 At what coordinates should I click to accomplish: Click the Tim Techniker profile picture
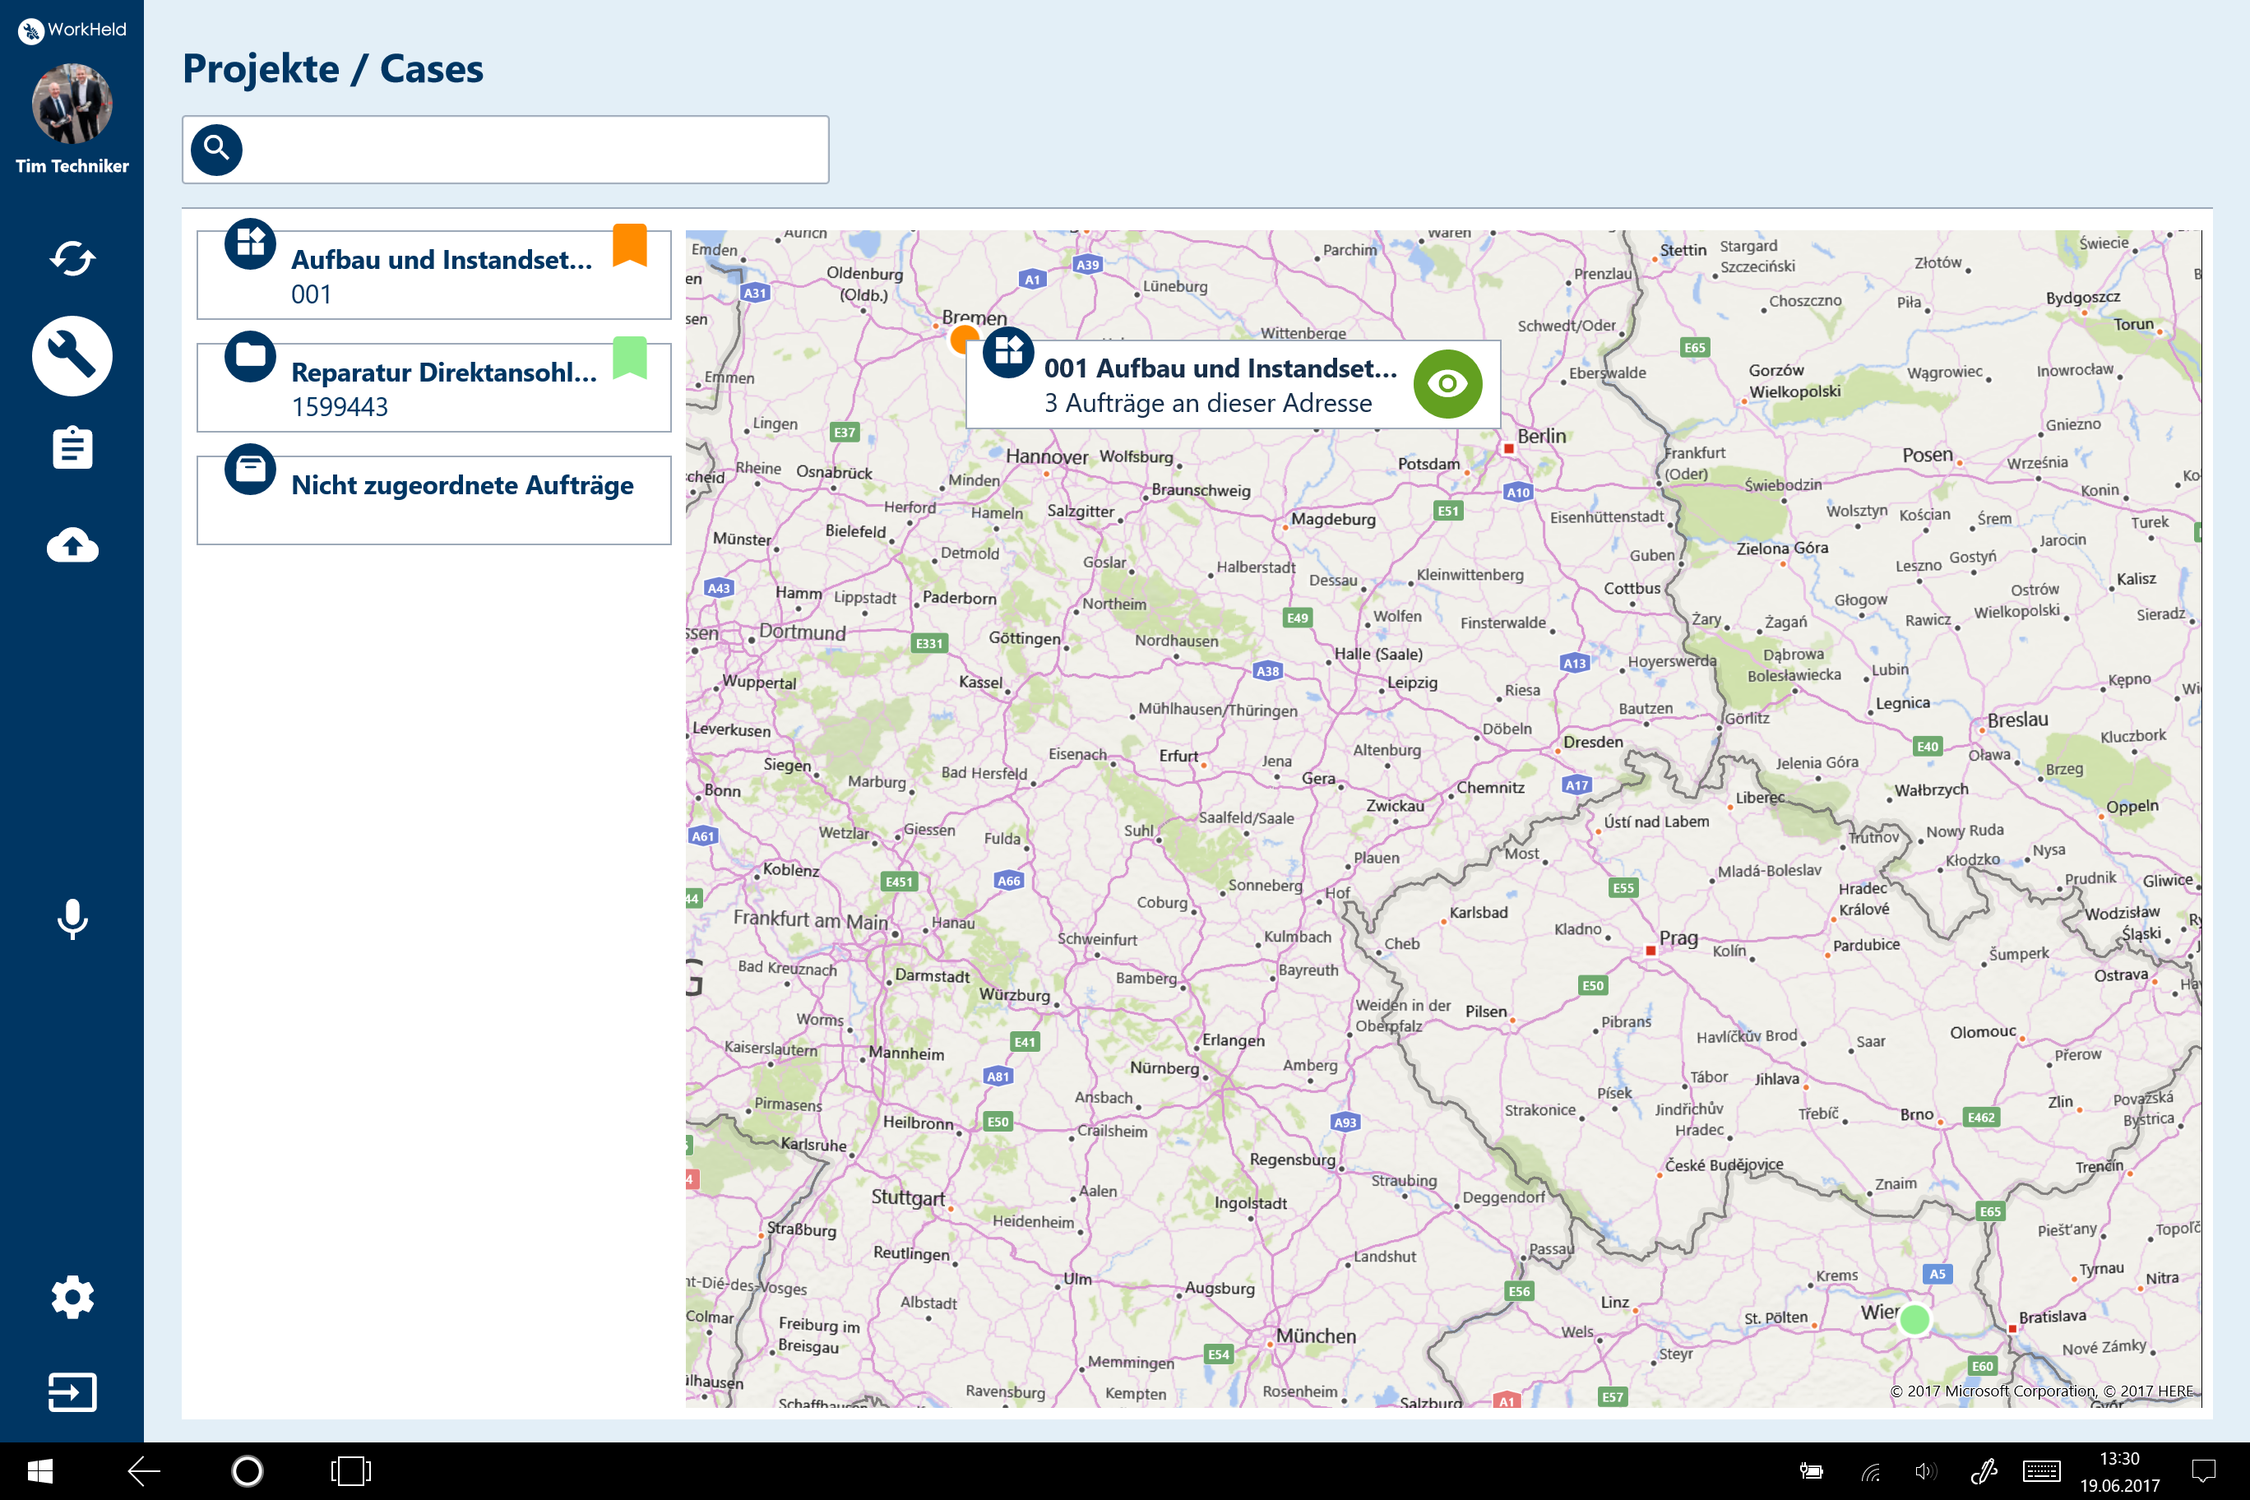pyautogui.click(x=72, y=104)
